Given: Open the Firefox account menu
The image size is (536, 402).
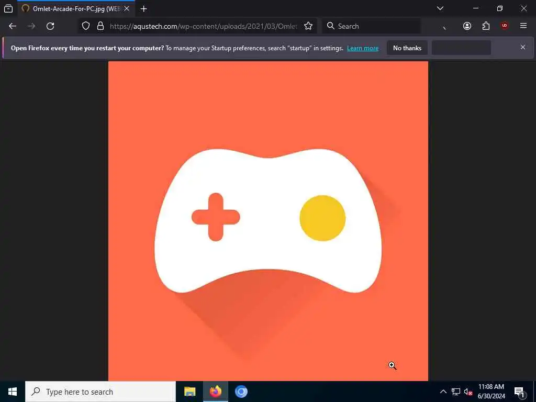Looking at the screenshot, I should point(467,26).
